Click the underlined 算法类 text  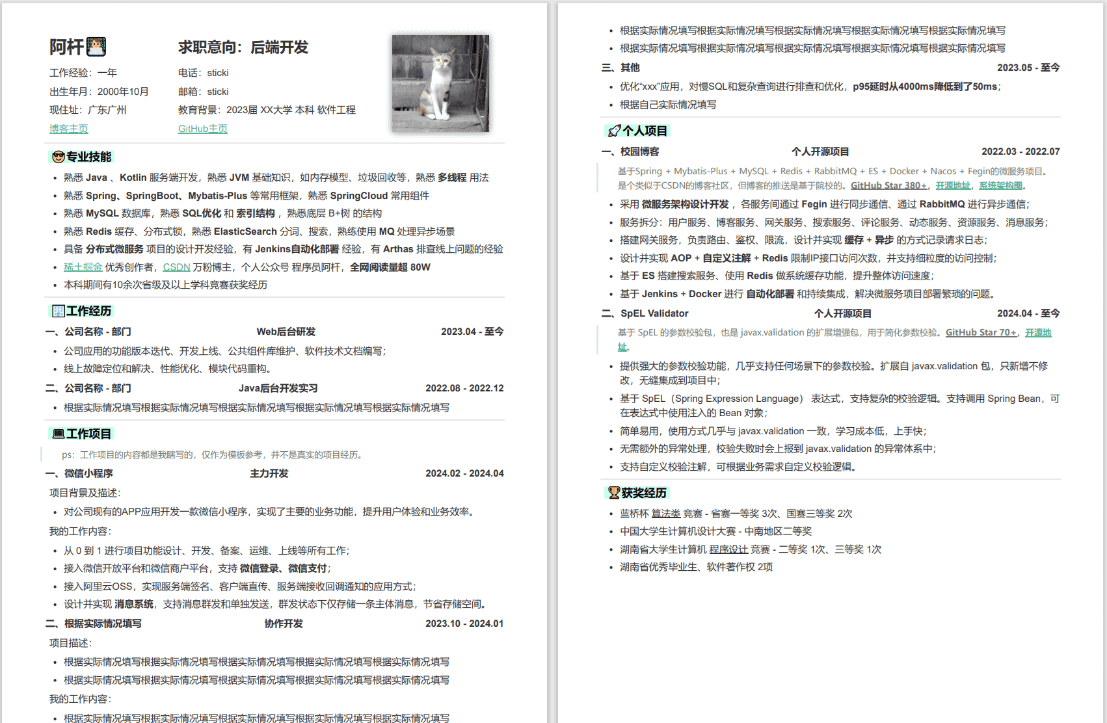(x=666, y=514)
